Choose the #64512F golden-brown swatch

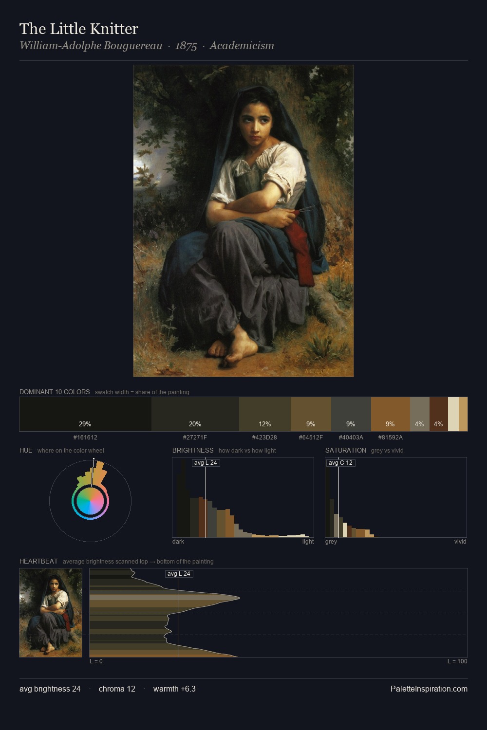click(x=311, y=414)
